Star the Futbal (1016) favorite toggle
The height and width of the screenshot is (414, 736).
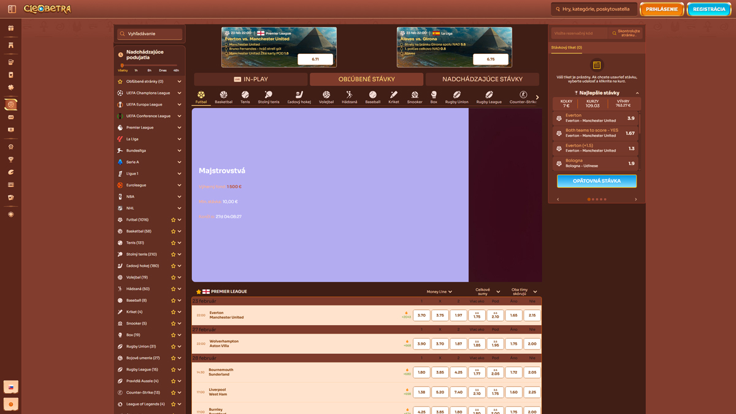(174, 219)
